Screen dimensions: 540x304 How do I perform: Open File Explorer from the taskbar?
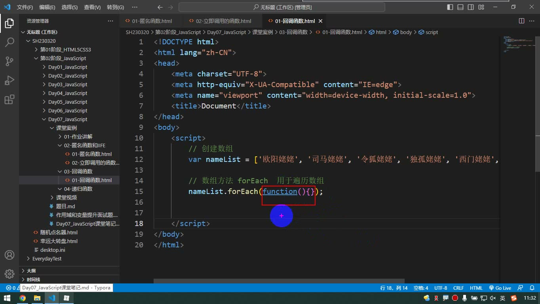37,298
